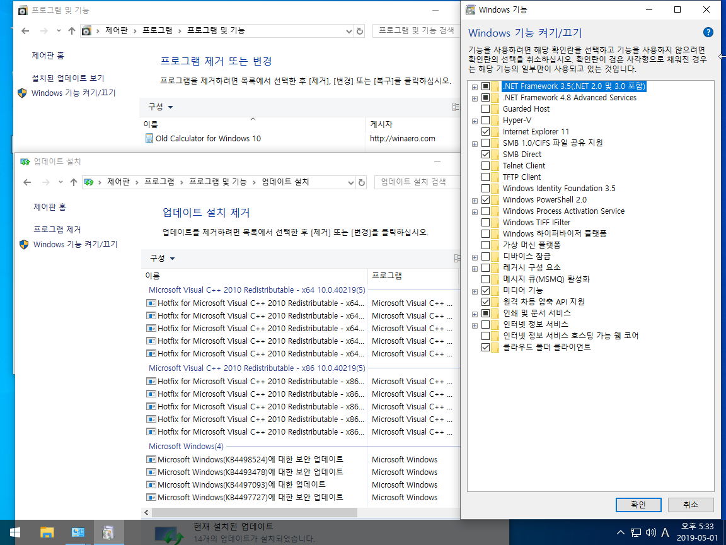Expand .NET Framework 3.5 tree node
Viewport: 726px width, 545px height.
[x=475, y=87]
